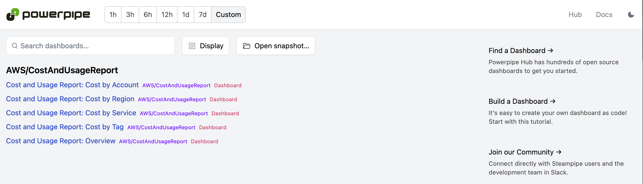Viewport: 643px width, 184px height.
Task: Follow the Find a Dashboard arrow link
Action: pyautogui.click(x=521, y=51)
